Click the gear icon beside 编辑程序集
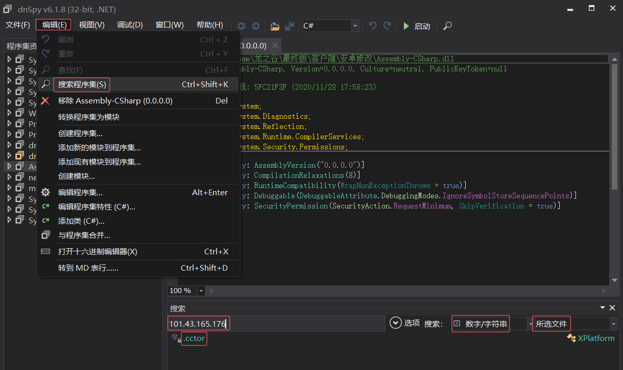The height and width of the screenshot is (370, 623). click(x=45, y=193)
